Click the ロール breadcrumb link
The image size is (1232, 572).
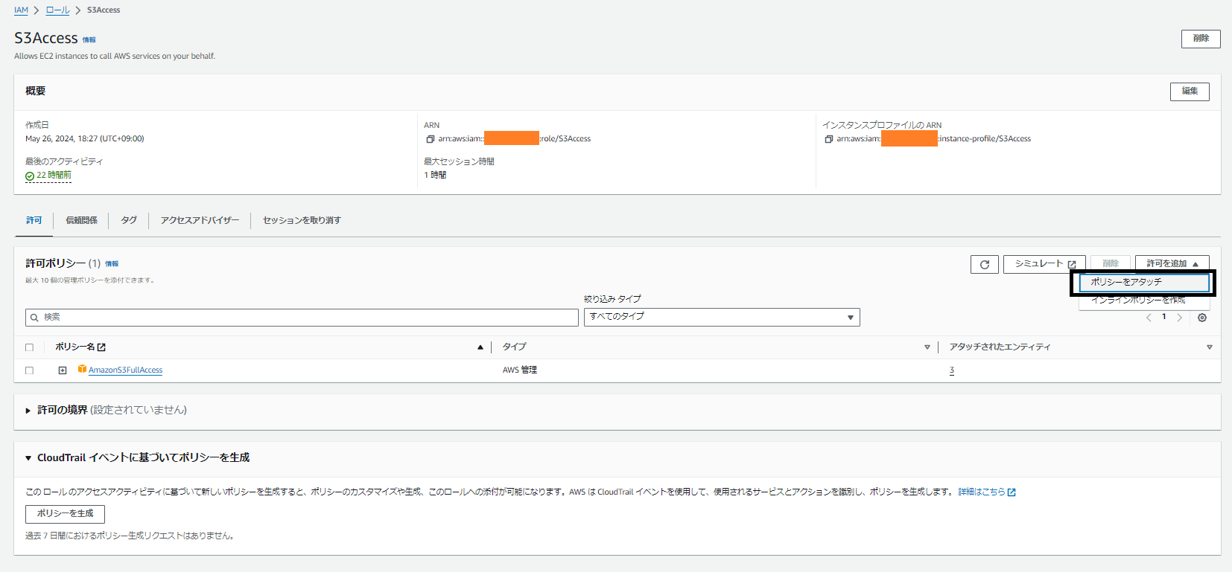[x=57, y=10]
